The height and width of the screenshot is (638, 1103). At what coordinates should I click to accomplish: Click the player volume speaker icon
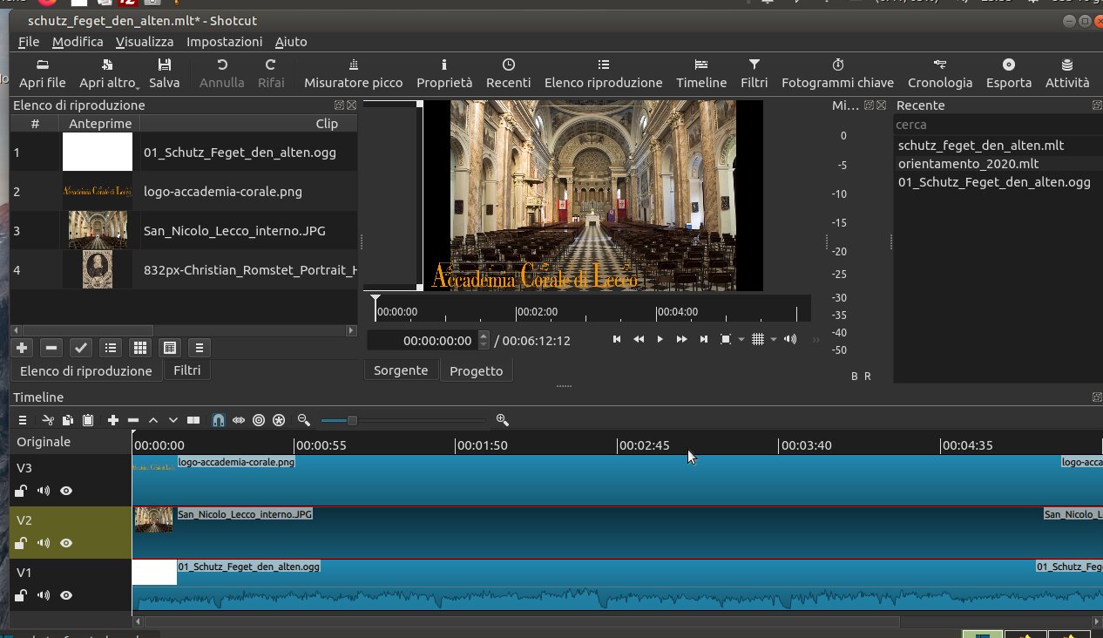790,339
